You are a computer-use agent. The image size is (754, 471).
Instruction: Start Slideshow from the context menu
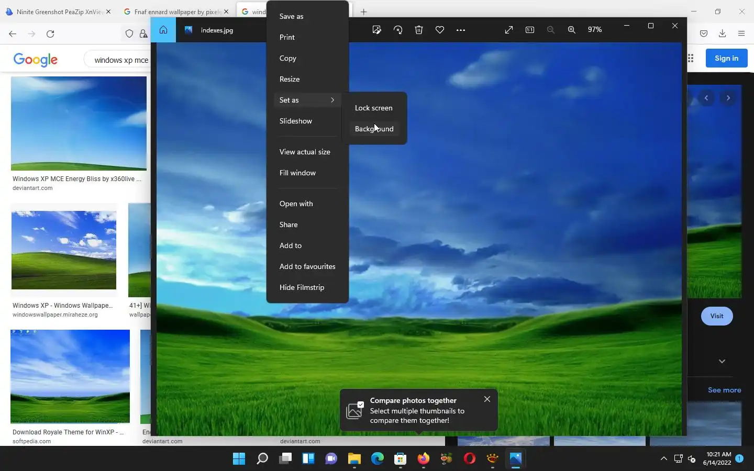[307, 121]
